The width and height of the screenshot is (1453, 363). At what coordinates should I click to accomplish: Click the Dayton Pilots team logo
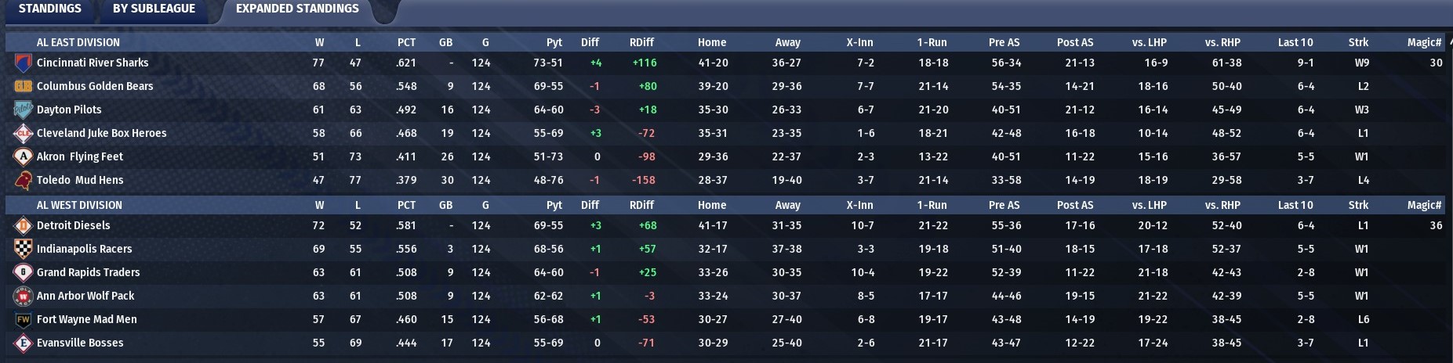(x=23, y=110)
